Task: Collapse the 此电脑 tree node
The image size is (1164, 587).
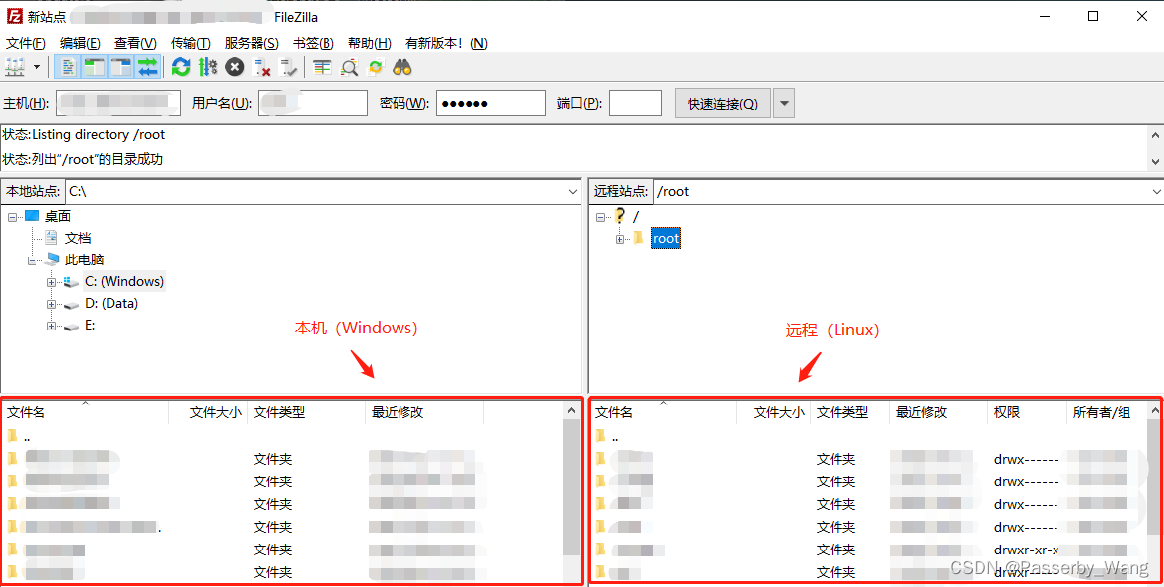Action: (32, 260)
